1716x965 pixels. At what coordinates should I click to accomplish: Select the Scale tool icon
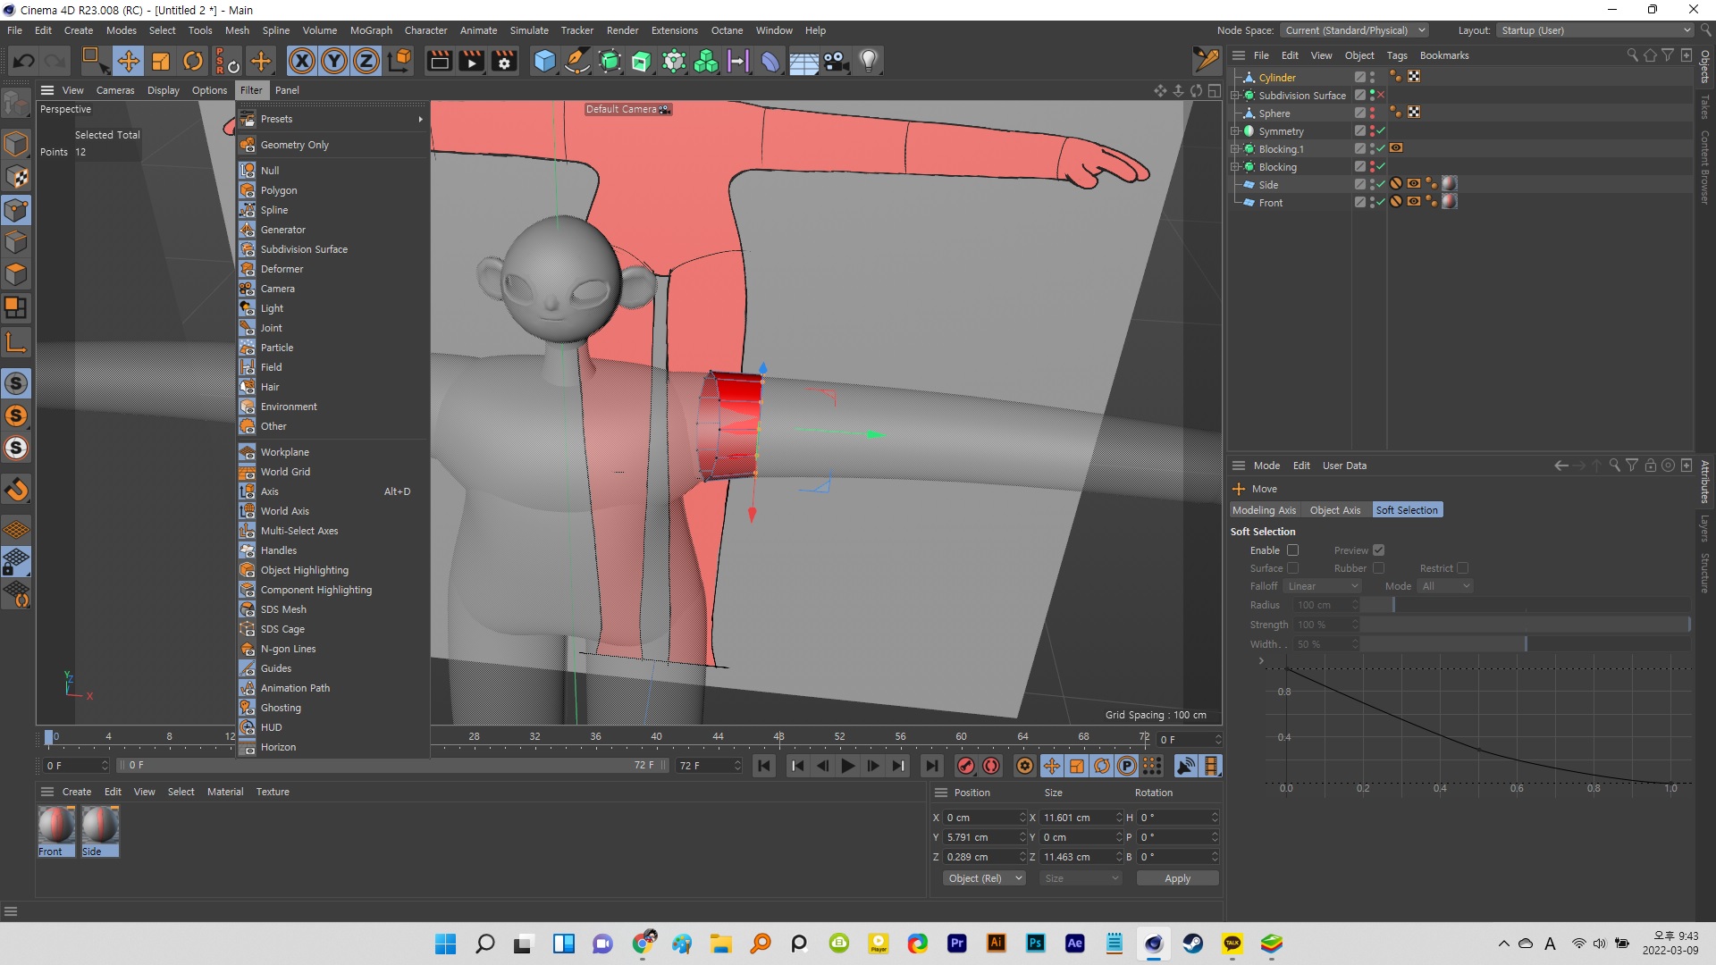[x=161, y=61]
